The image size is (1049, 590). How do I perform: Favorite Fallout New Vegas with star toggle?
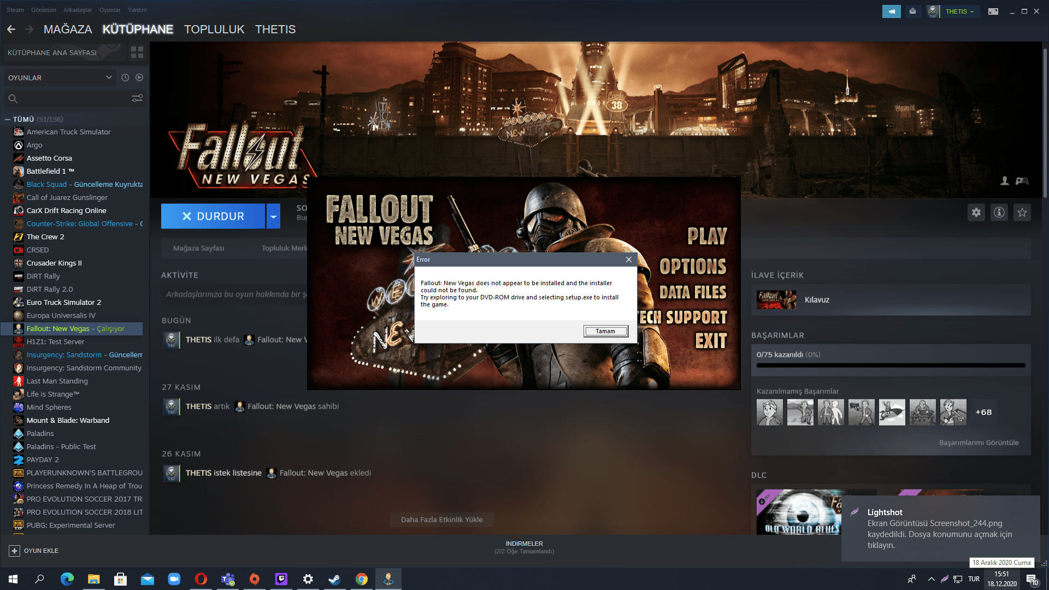pyautogui.click(x=1021, y=213)
